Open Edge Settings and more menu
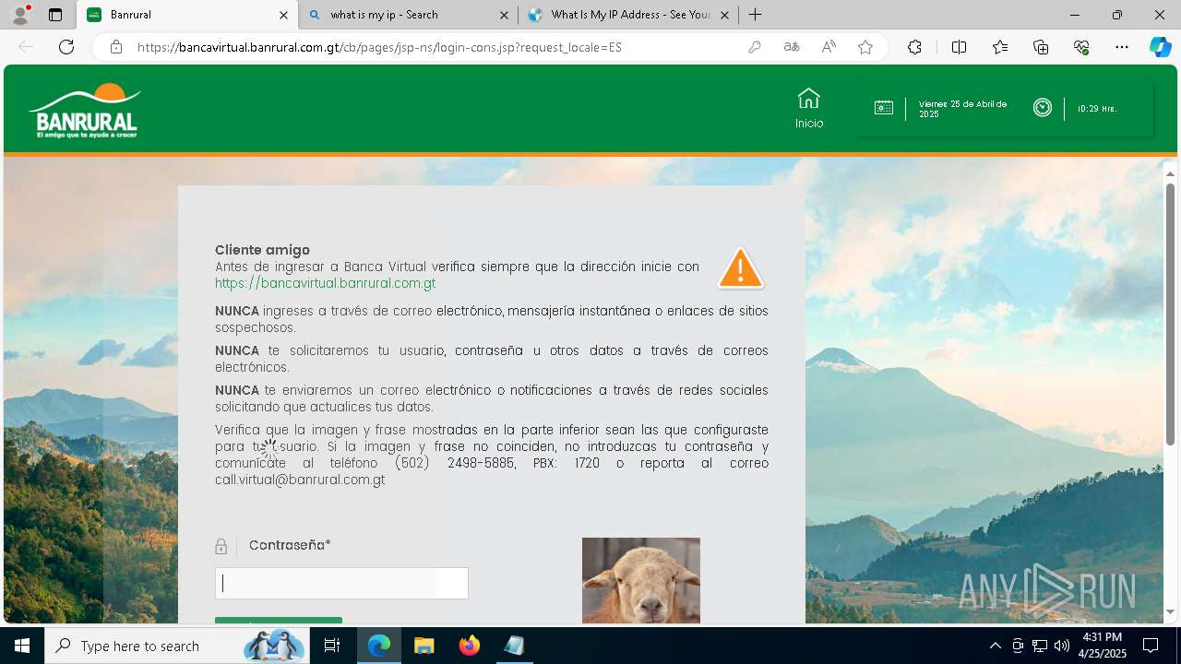This screenshot has width=1181, height=664. coord(1122,47)
